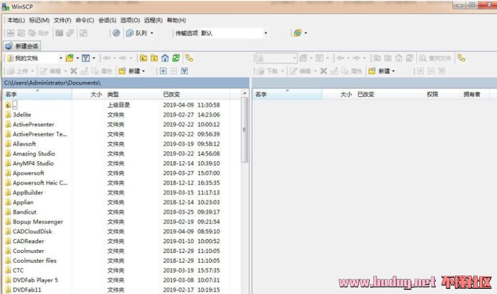
Task: Sort remote files by 拥有者 column
Action: (x=475, y=94)
